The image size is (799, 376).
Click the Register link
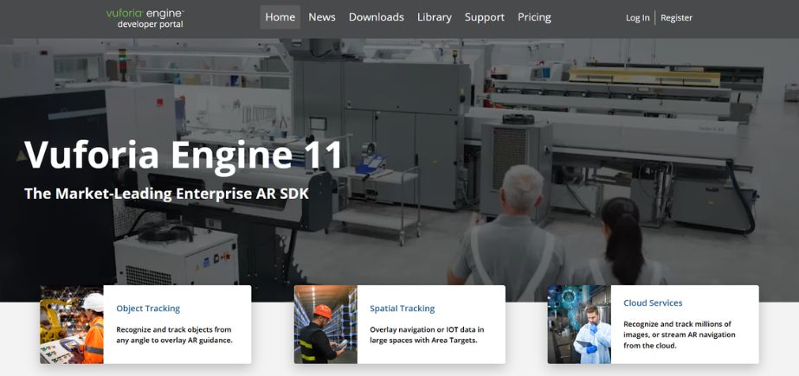[x=676, y=18]
